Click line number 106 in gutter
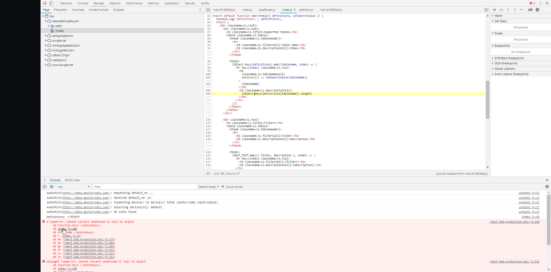 coord(208,94)
